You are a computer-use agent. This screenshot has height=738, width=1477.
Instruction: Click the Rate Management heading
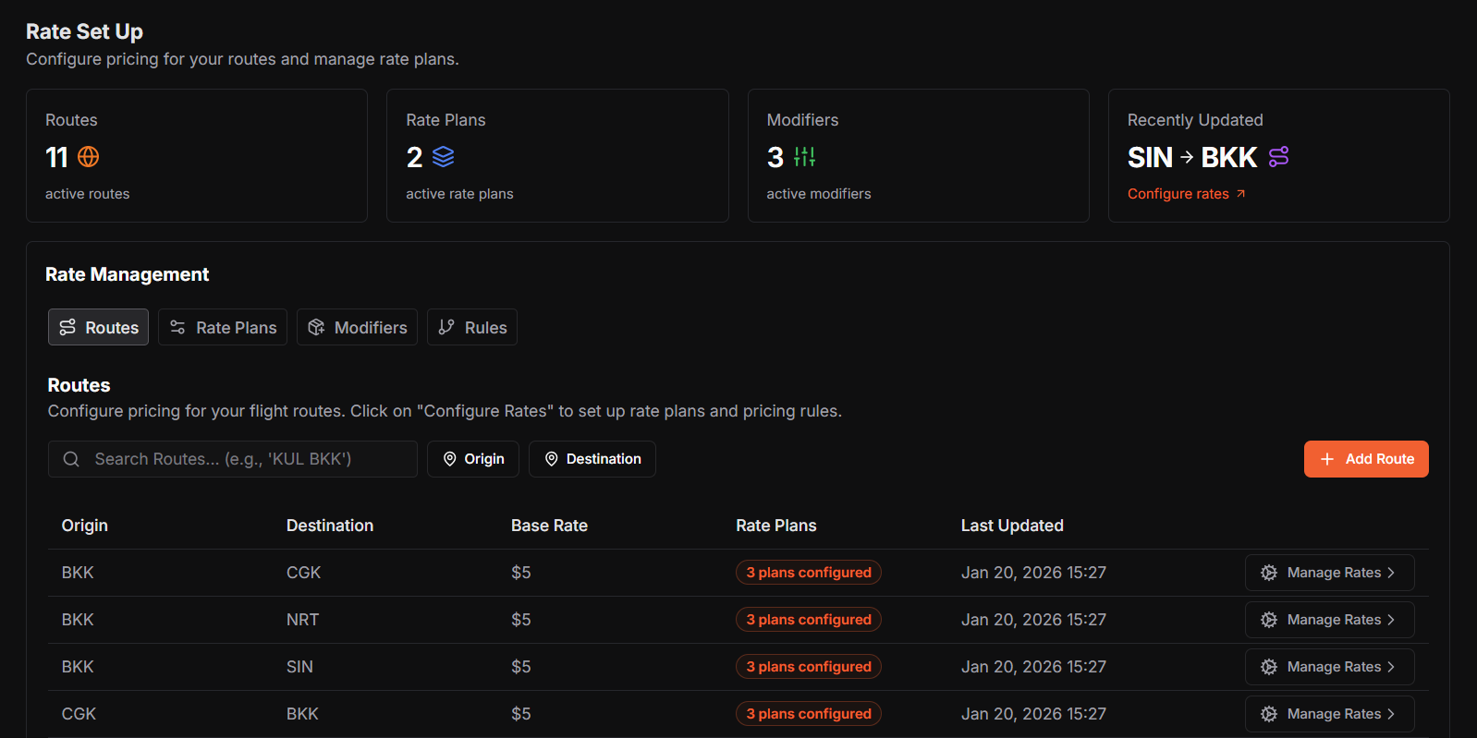point(127,274)
